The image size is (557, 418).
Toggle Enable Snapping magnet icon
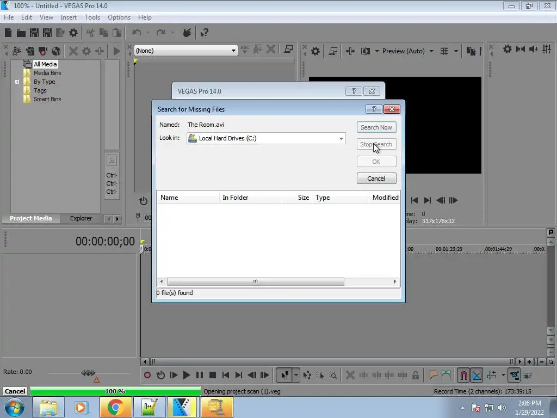coord(464,375)
